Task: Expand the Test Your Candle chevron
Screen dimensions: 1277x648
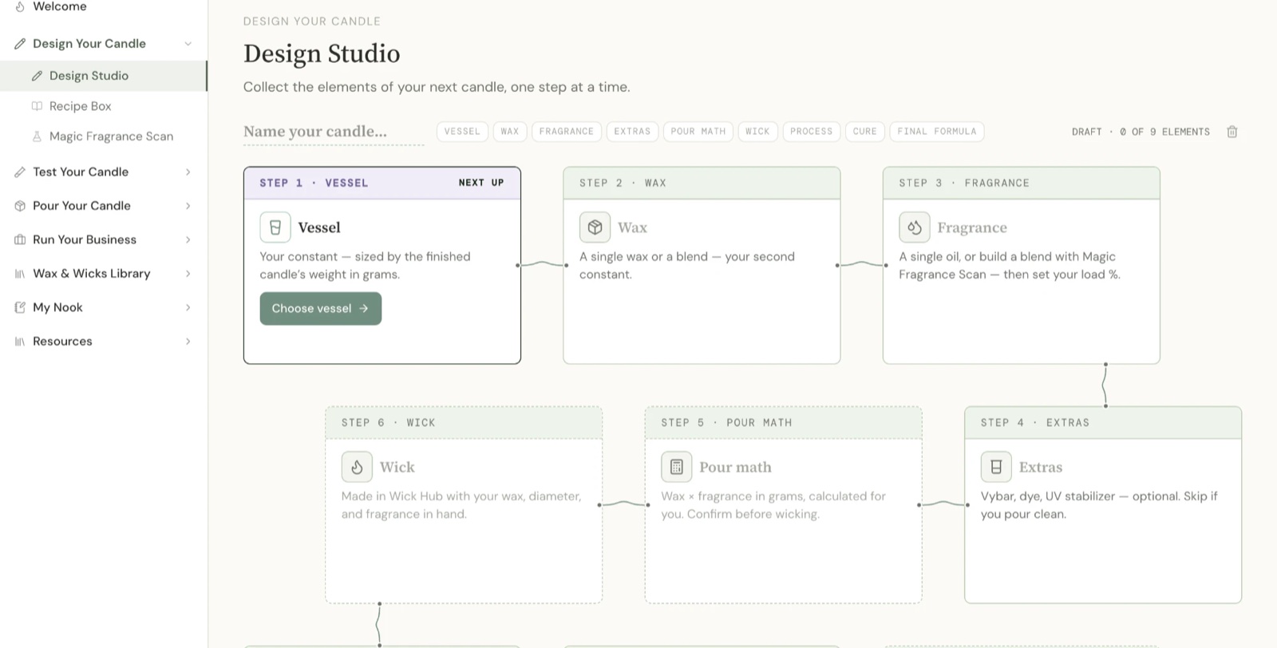Action: click(188, 172)
